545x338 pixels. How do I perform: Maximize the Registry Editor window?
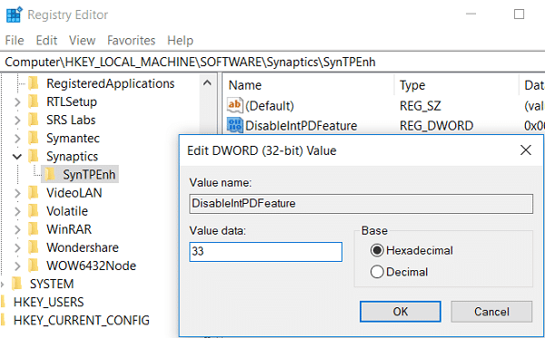(519, 14)
